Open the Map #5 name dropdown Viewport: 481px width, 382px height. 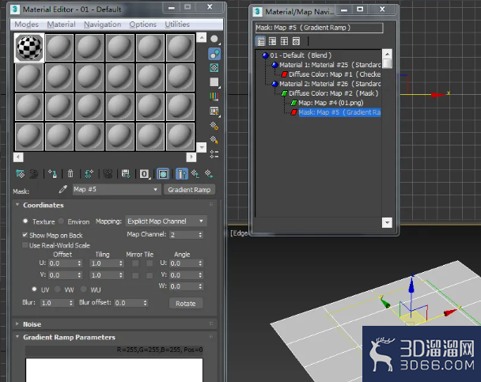click(116, 190)
